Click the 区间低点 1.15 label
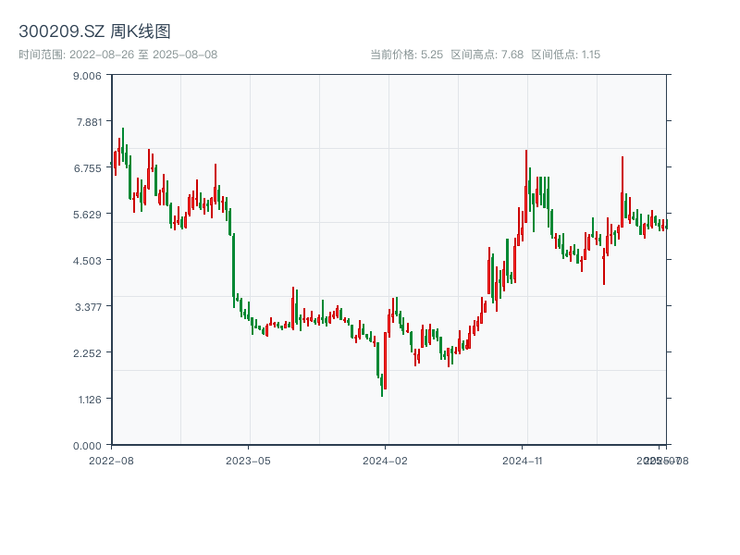This screenshot has width=740, height=555. [566, 55]
